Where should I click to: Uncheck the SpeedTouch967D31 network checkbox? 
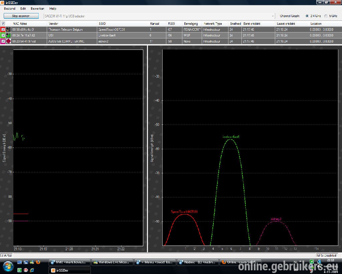coord(3,29)
